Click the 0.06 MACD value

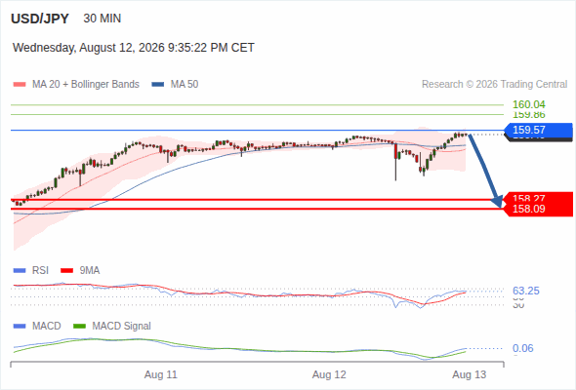pyautogui.click(x=522, y=348)
